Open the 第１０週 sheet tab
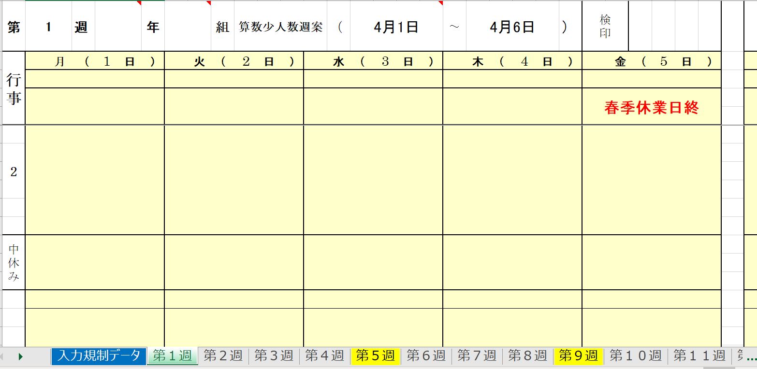The width and height of the screenshot is (757, 369). (636, 356)
